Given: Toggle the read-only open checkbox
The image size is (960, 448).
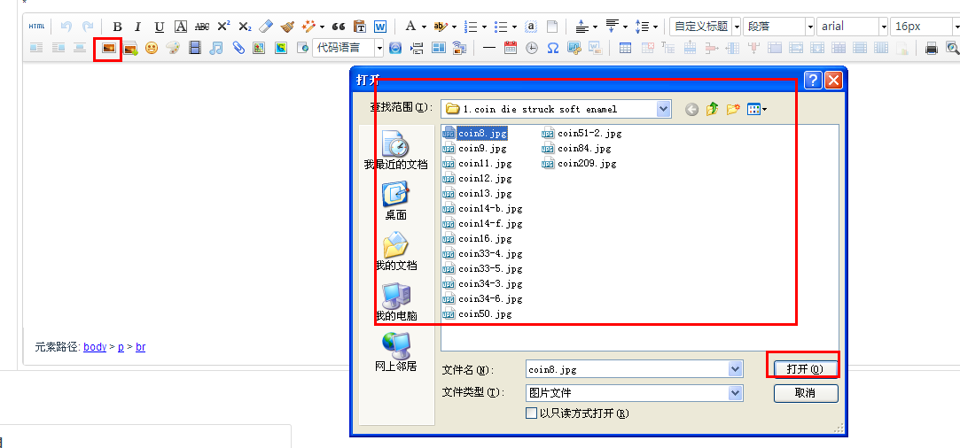Looking at the screenshot, I should [x=532, y=413].
